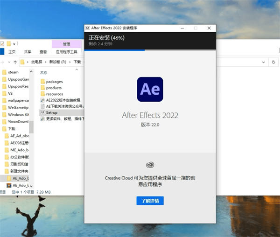280x237 pixels.
Task: Select the 更多软件、教程、插件 shortcut file
Action: click(62, 118)
